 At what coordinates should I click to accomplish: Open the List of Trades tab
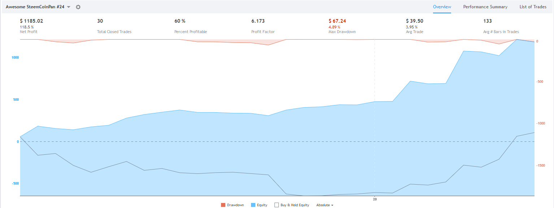click(x=533, y=7)
